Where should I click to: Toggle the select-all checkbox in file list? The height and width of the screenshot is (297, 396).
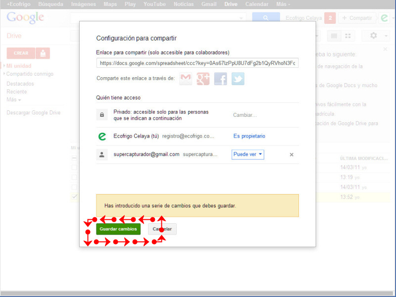point(74,158)
